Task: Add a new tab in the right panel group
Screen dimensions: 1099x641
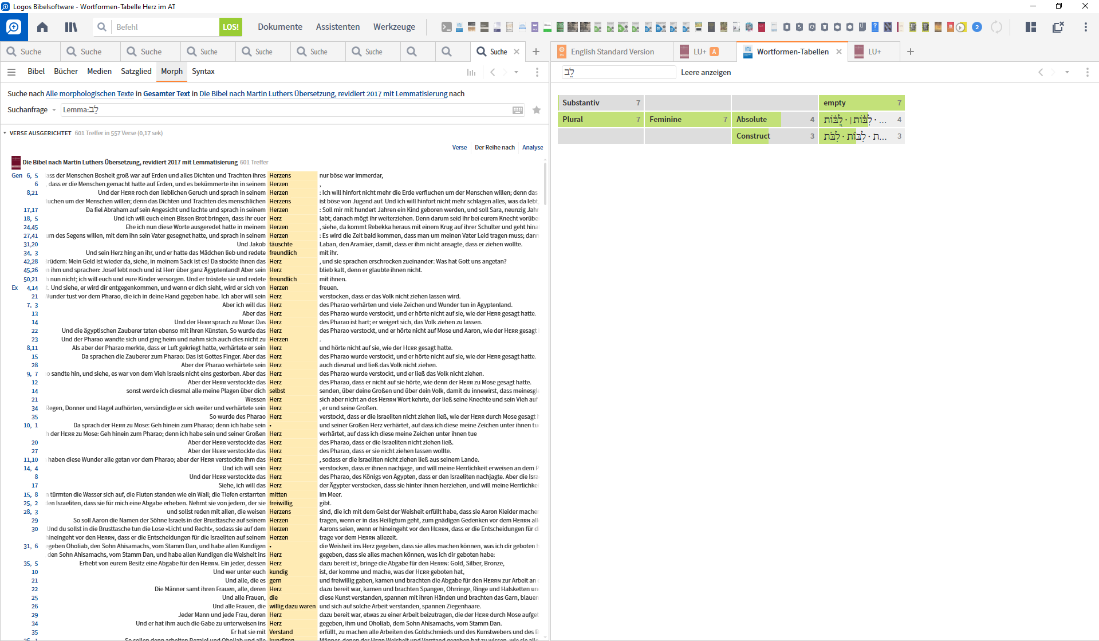Action: click(x=911, y=52)
